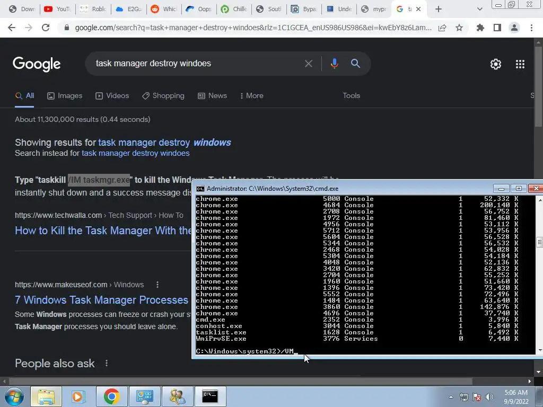Select the Shopping search filter

pyautogui.click(x=163, y=95)
